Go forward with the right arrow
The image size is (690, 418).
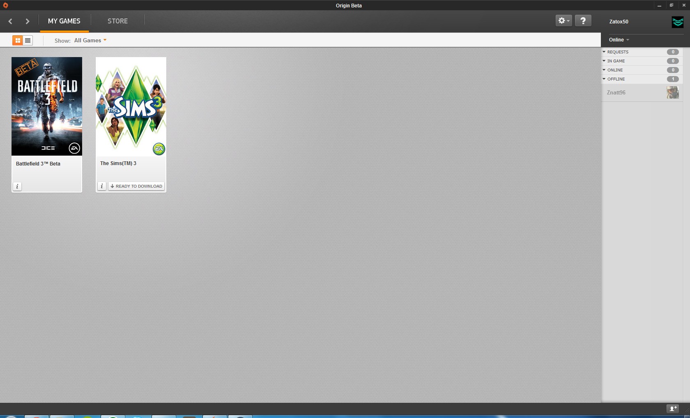[x=28, y=21]
